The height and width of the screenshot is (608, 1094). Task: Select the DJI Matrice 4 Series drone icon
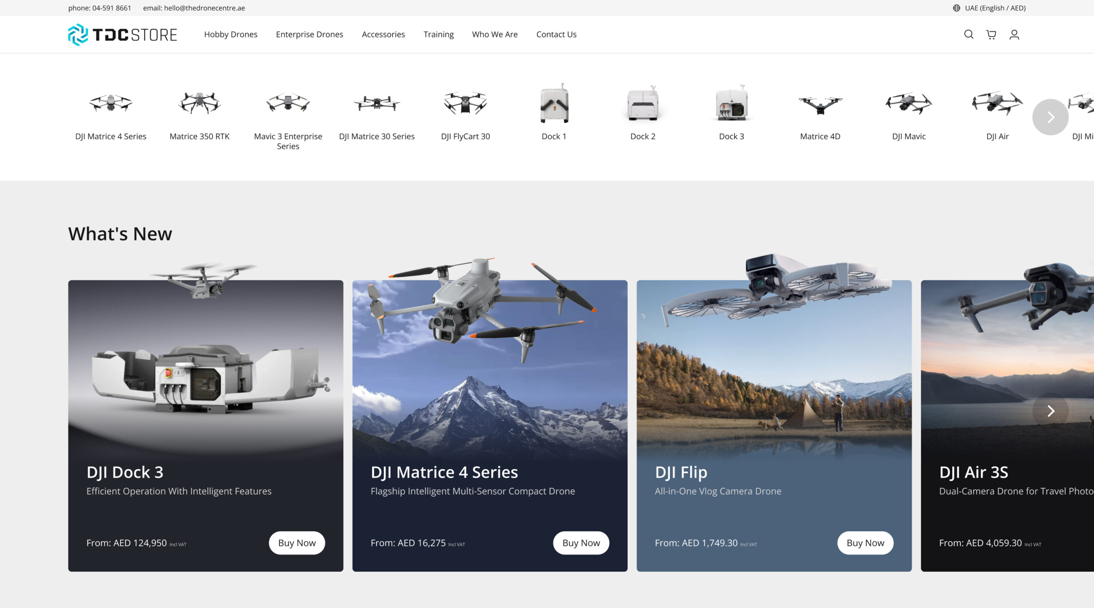[x=111, y=103]
